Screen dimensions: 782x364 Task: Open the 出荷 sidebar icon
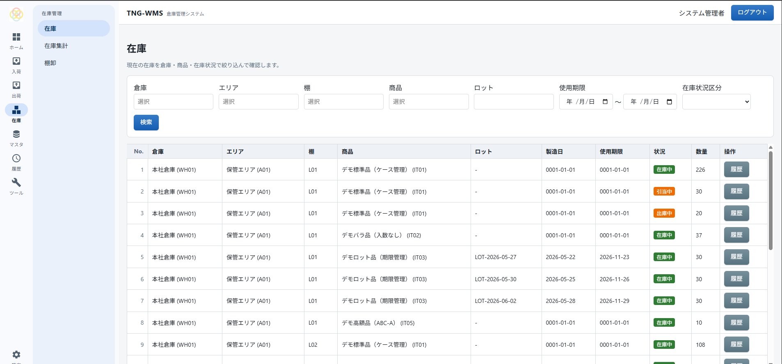[x=16, y=89]
